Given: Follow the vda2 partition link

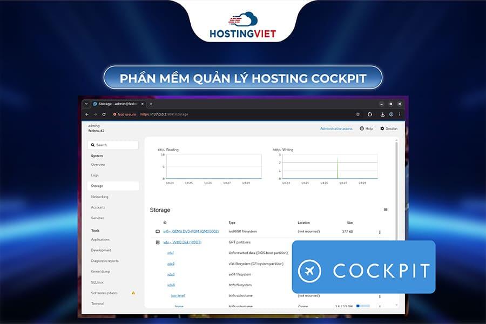Looking at the screenshot, I should [x=172, y=264].
